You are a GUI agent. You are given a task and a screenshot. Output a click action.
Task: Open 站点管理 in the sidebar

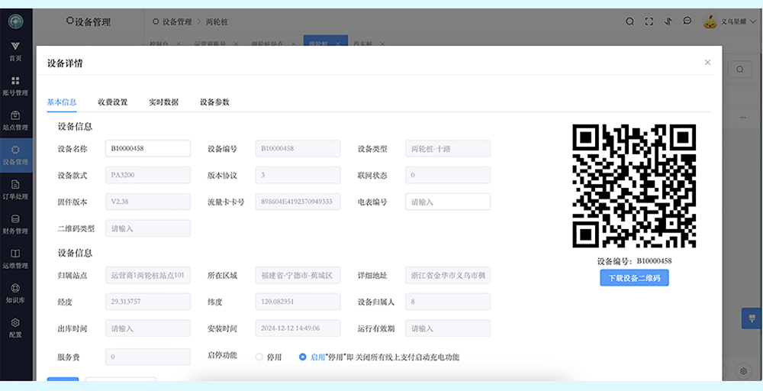point(15,120)
